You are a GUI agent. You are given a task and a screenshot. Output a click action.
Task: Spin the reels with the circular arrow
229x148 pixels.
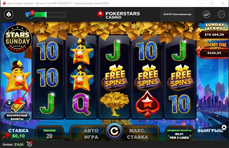tap(114, 131)
